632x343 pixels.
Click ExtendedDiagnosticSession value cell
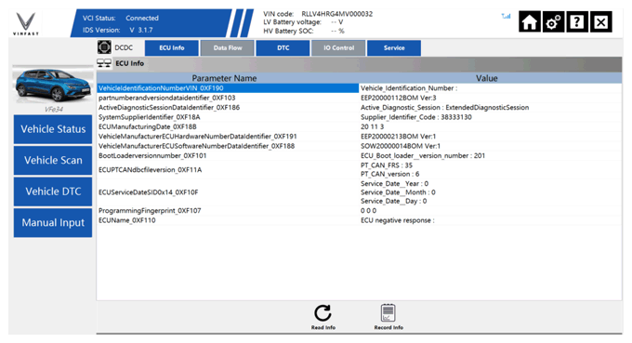(x=444, y=108)
